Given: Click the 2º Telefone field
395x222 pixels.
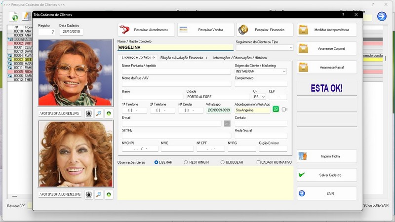Looking at the screenshot, I should [x=162, y=110].
